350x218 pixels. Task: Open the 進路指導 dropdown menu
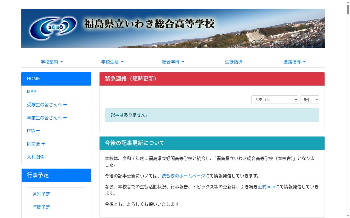point(294,62)
